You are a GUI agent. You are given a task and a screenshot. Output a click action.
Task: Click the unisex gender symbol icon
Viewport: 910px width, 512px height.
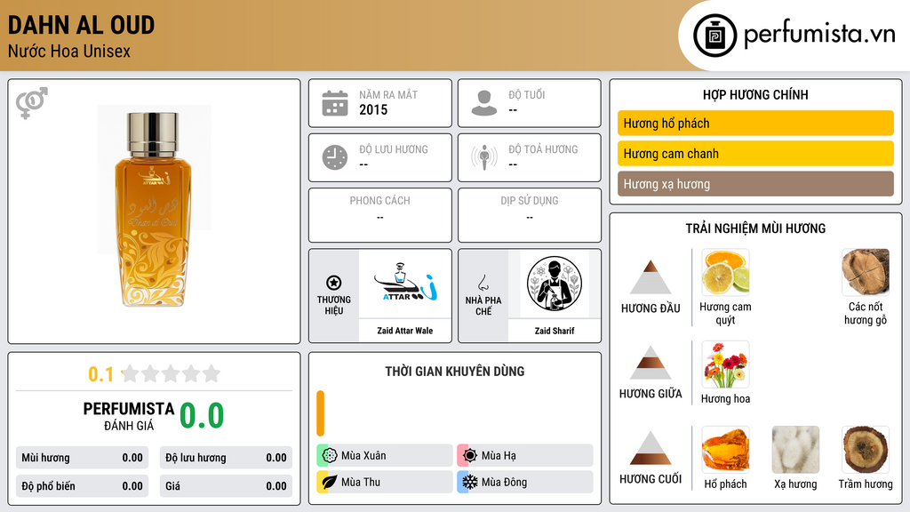(32, 103)
